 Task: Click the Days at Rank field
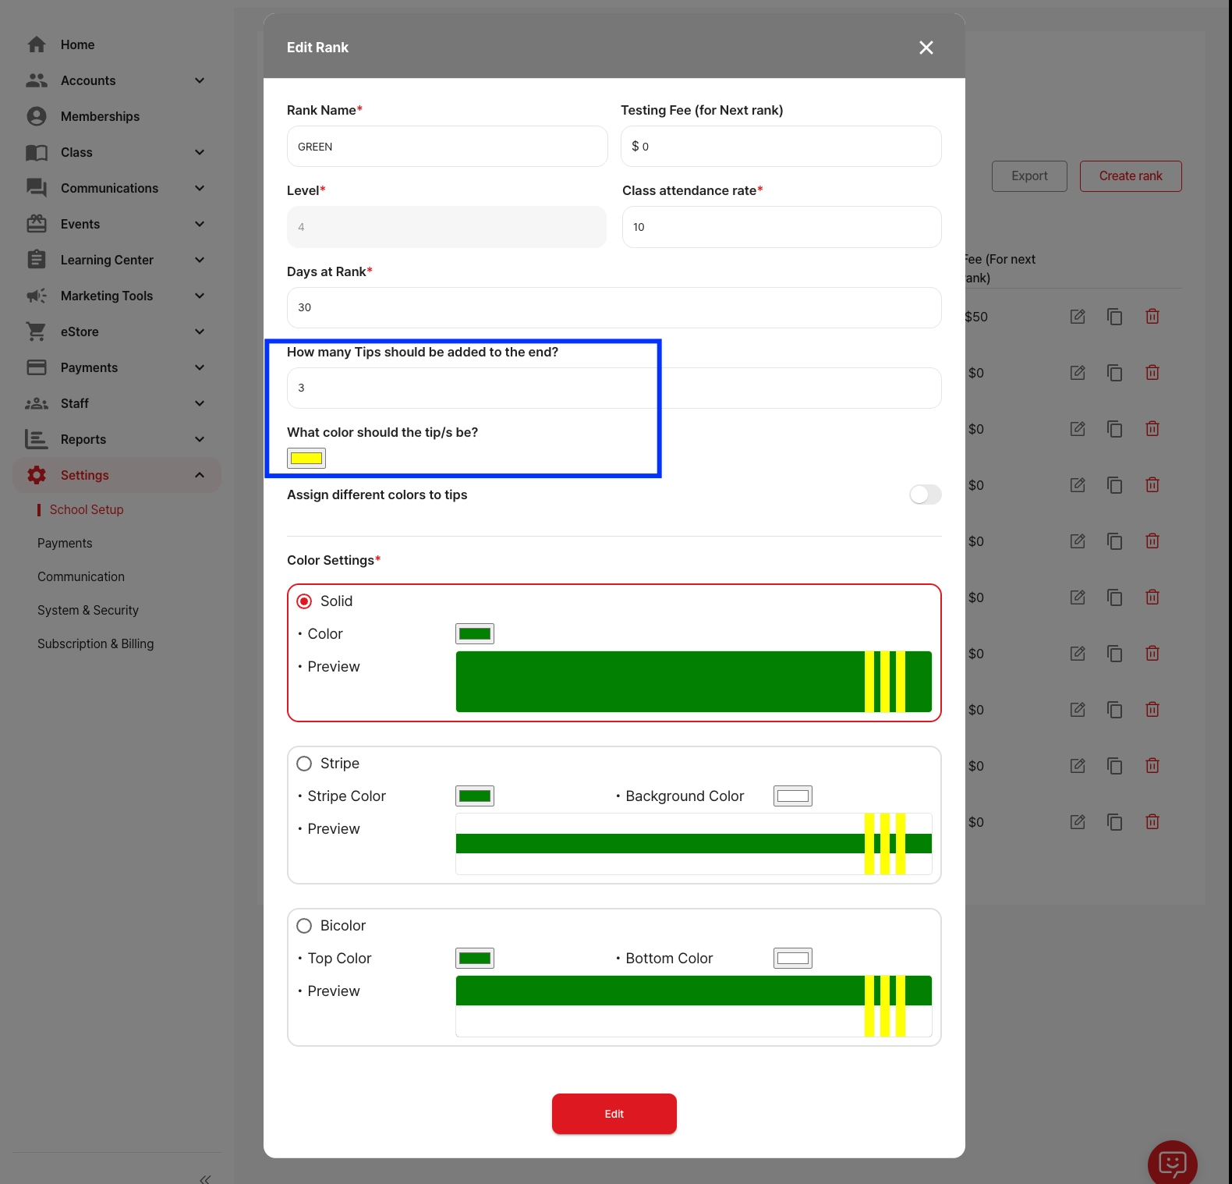click(x=614, y=307)
